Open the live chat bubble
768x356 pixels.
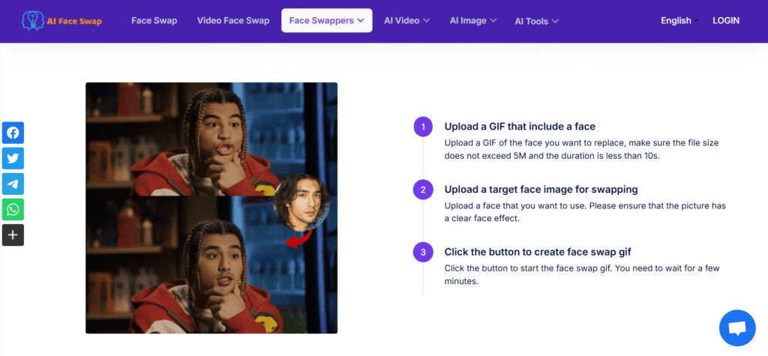pos(736,328)
